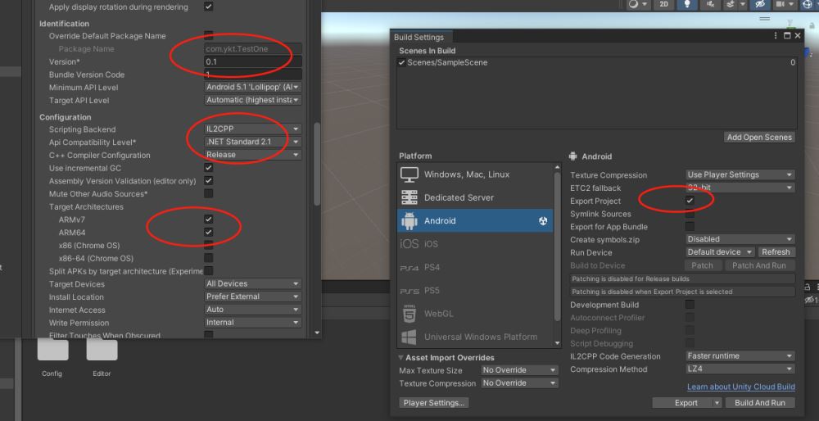Open Scripting Backend IL2CPP dropdown
819x421 pixels.
tap(252, 129)
